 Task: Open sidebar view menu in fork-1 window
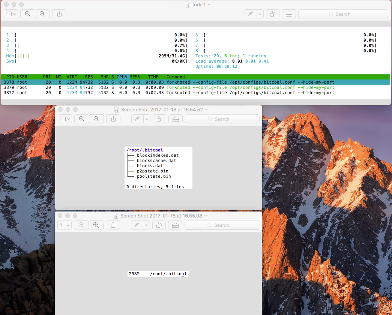tap(11, 14)
